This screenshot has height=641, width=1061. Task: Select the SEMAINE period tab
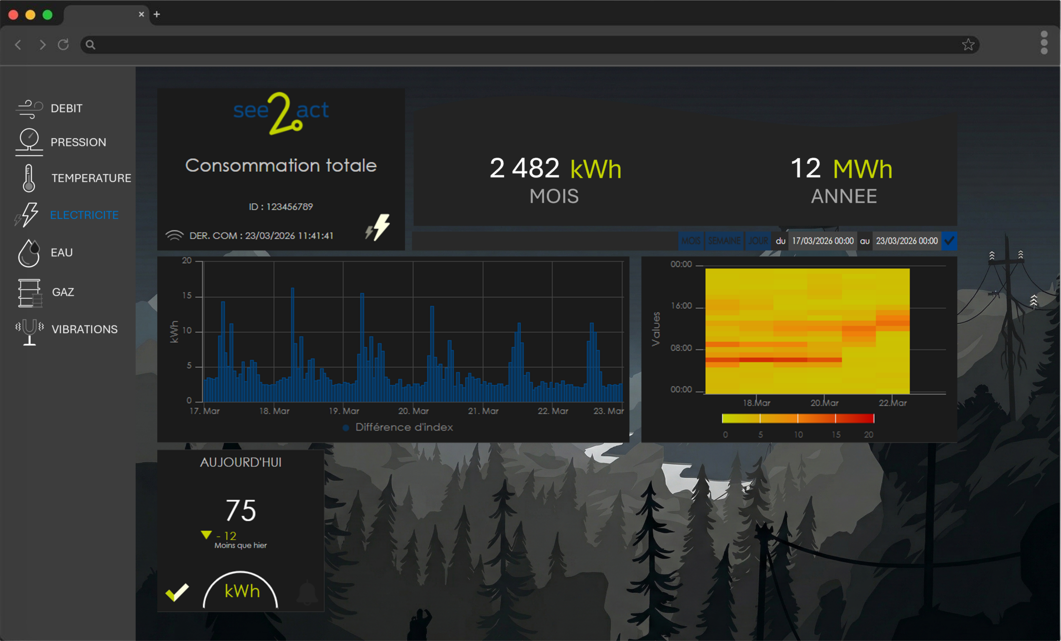[724, 241]
